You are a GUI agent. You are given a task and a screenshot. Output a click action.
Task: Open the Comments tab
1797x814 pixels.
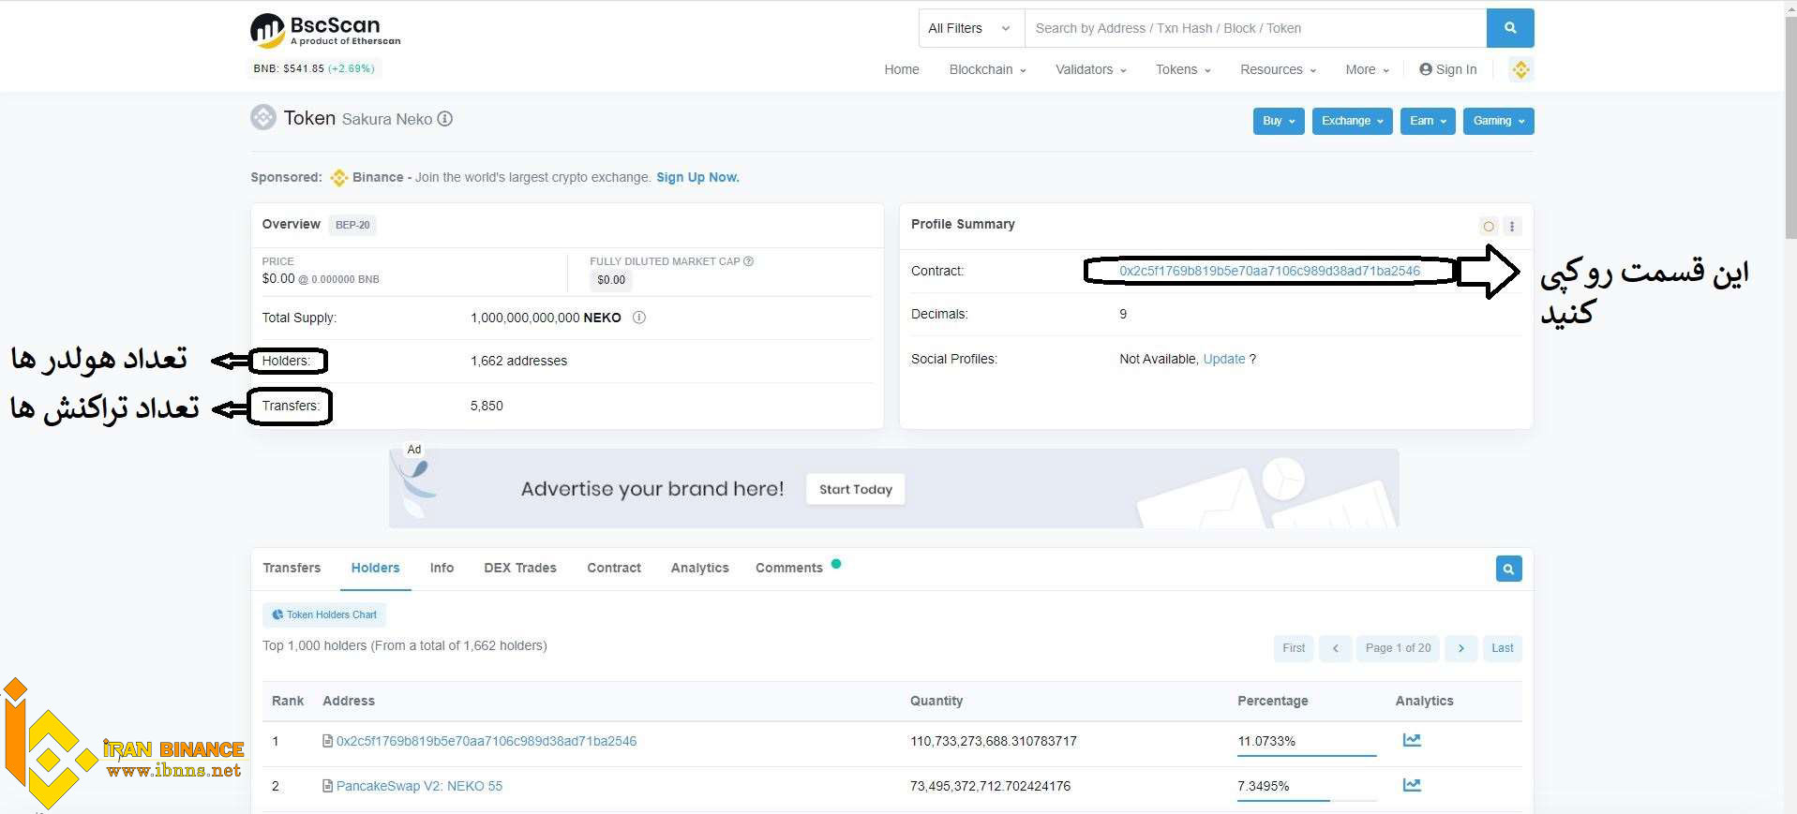(789, 568)
